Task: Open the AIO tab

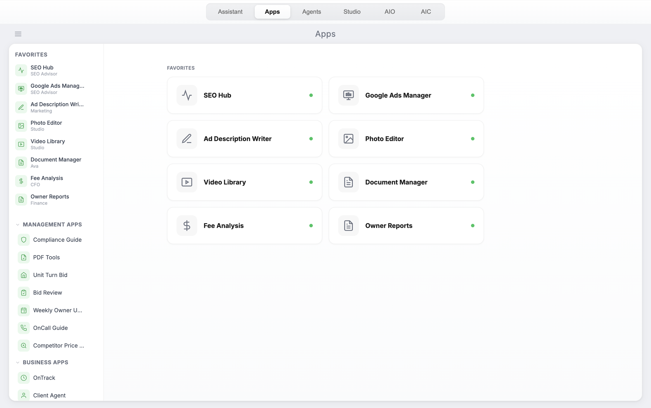Action: (390, 12)
